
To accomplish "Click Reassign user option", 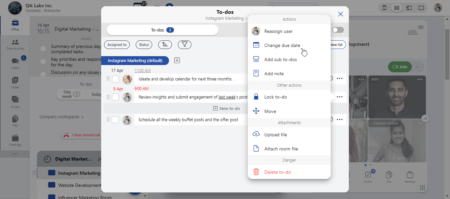I will coord(278,31).
